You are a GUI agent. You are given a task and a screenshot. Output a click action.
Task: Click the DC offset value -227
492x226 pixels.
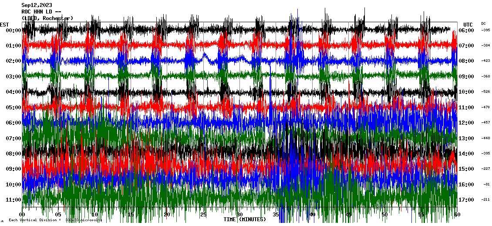pyautogui.click(x=485, y=169)
